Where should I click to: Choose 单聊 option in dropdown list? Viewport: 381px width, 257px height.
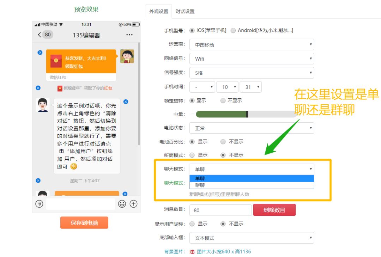click(x=252, y=178)
